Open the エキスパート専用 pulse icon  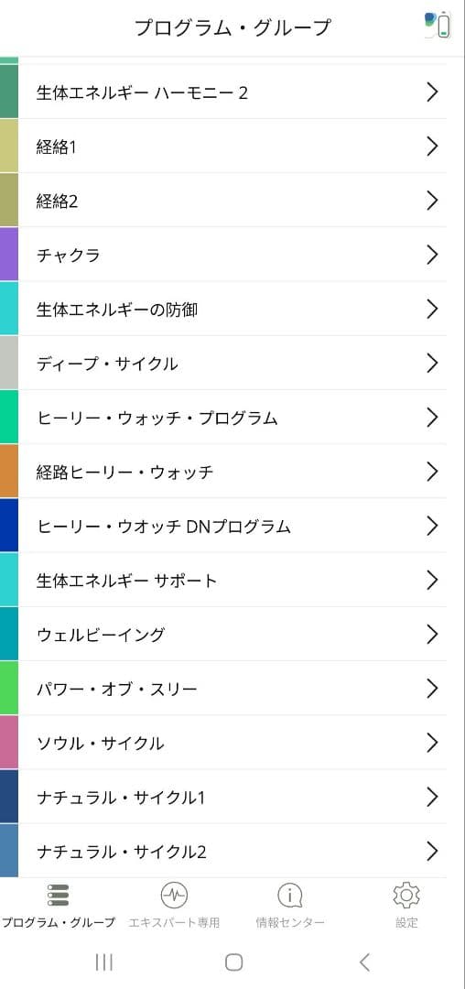coord(174,895)
